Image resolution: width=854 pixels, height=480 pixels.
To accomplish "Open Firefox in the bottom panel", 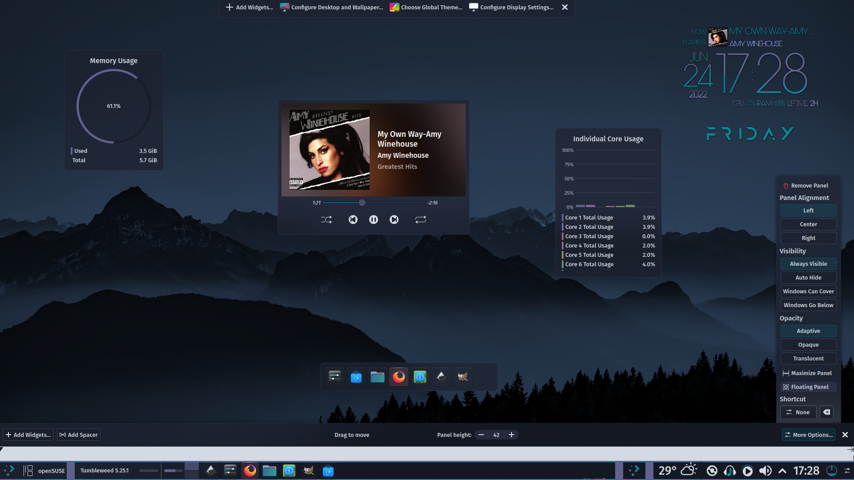I will tap(250, 471).
